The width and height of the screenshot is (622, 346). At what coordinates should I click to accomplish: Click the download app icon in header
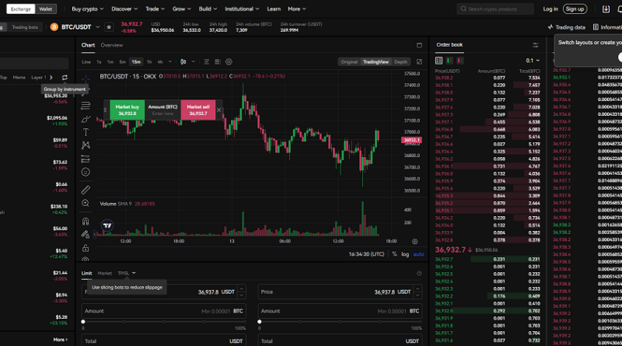click(606, 9)
